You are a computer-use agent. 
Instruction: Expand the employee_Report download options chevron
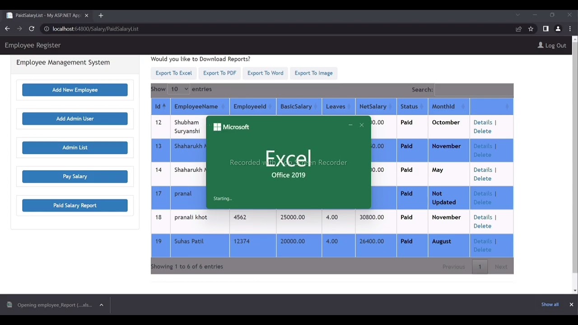[x=101, y=305]
